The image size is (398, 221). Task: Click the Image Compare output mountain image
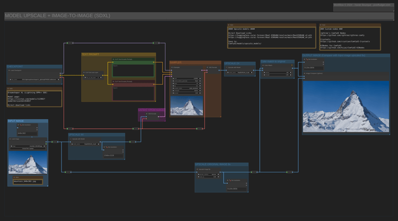(x=346, y=107)
